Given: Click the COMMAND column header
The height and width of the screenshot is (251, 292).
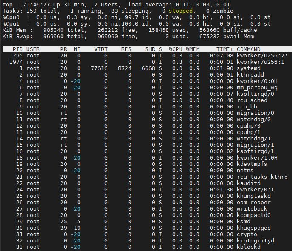Looking at the screenshot, I should pyautogui.click(x=249, y=49).
